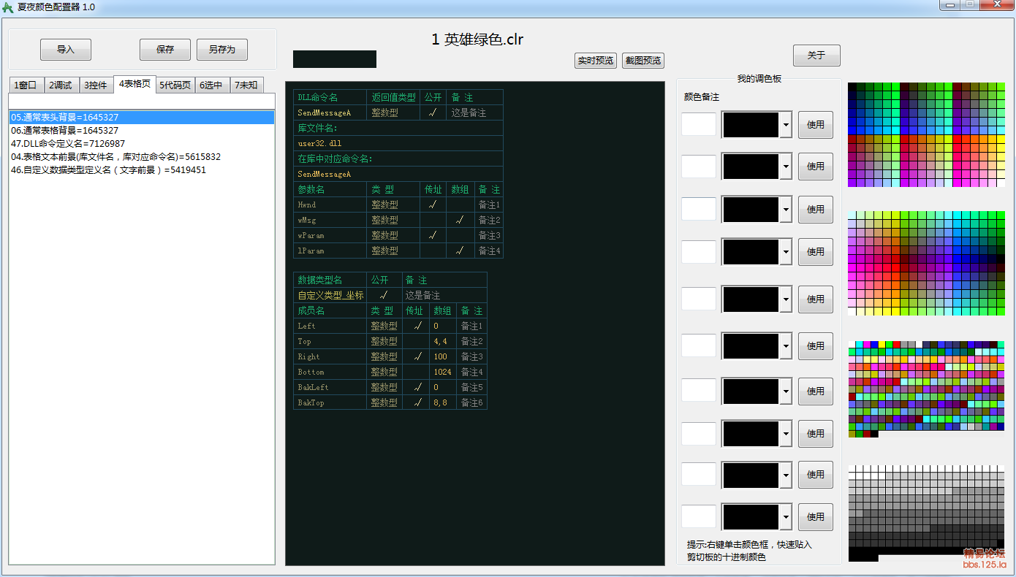Screen dimensions: 1016x577
Task: Click the Right member cell
Action: pyautogui.click(x=330, y=356)
